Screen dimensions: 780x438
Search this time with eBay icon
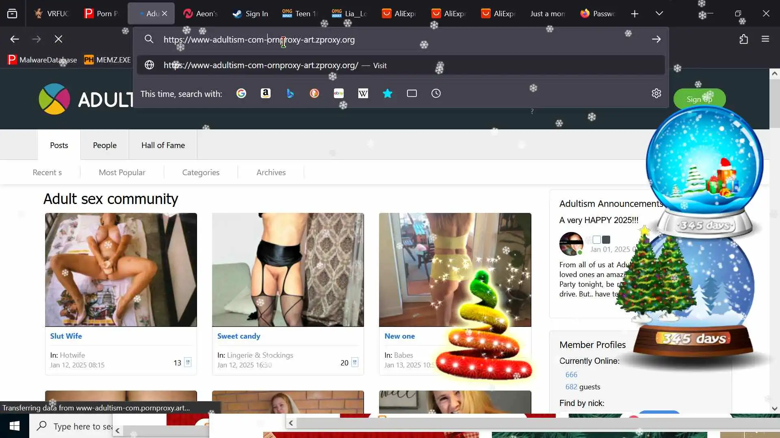pos(339,94)
